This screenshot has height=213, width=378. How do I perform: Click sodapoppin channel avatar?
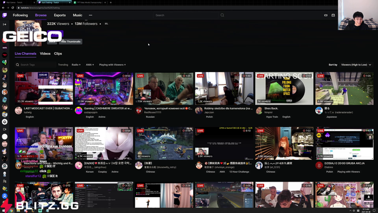79,111
